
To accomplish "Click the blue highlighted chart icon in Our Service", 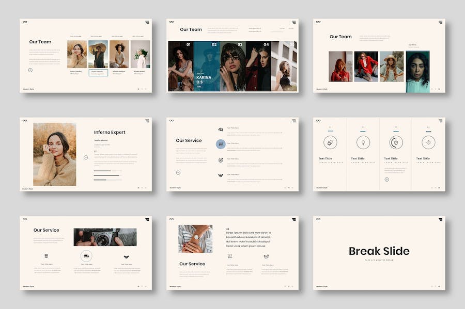I will [x=221, y=144].
